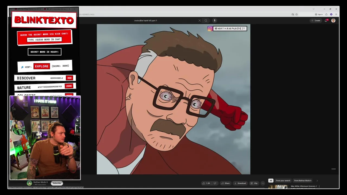Open browser hamburger menu
This screenshot has width=347, height=195.
[x=336, y=14]
